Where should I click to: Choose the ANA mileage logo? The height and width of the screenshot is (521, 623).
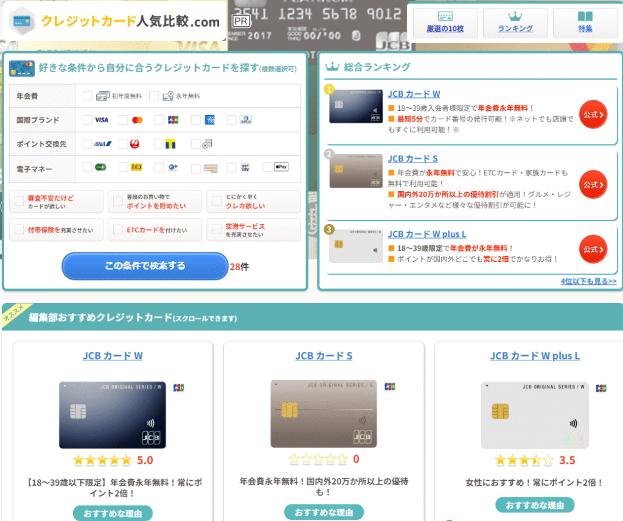click(102, 144)
